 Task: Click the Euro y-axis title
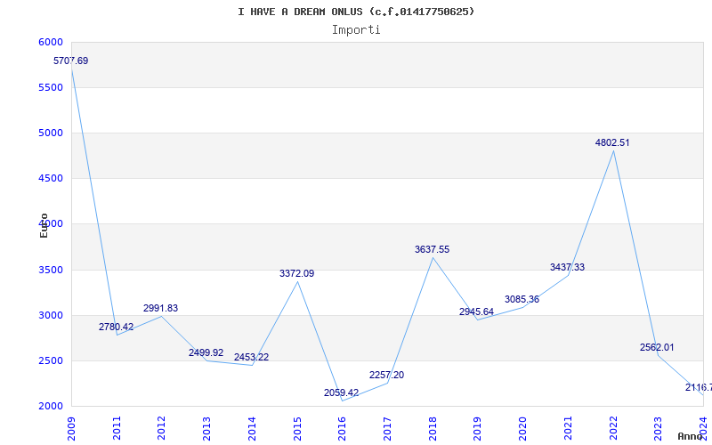pos(44,226)
